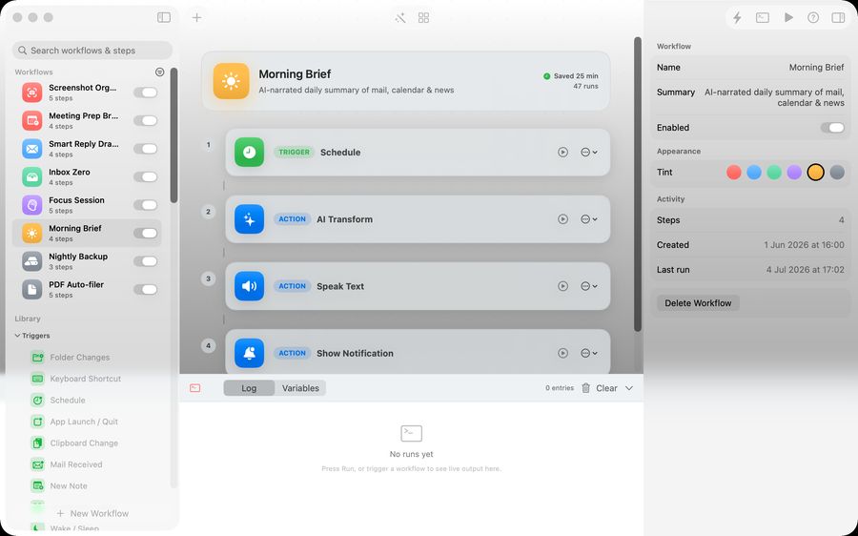This screenshot has width=858, height=536.
Task: Click the filter icon beside Workflows heading
Action: 160,72
